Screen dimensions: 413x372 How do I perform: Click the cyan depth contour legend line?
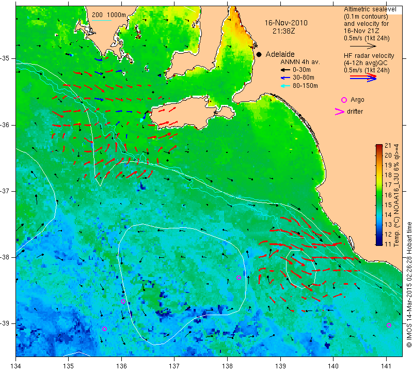pos(101,20)
